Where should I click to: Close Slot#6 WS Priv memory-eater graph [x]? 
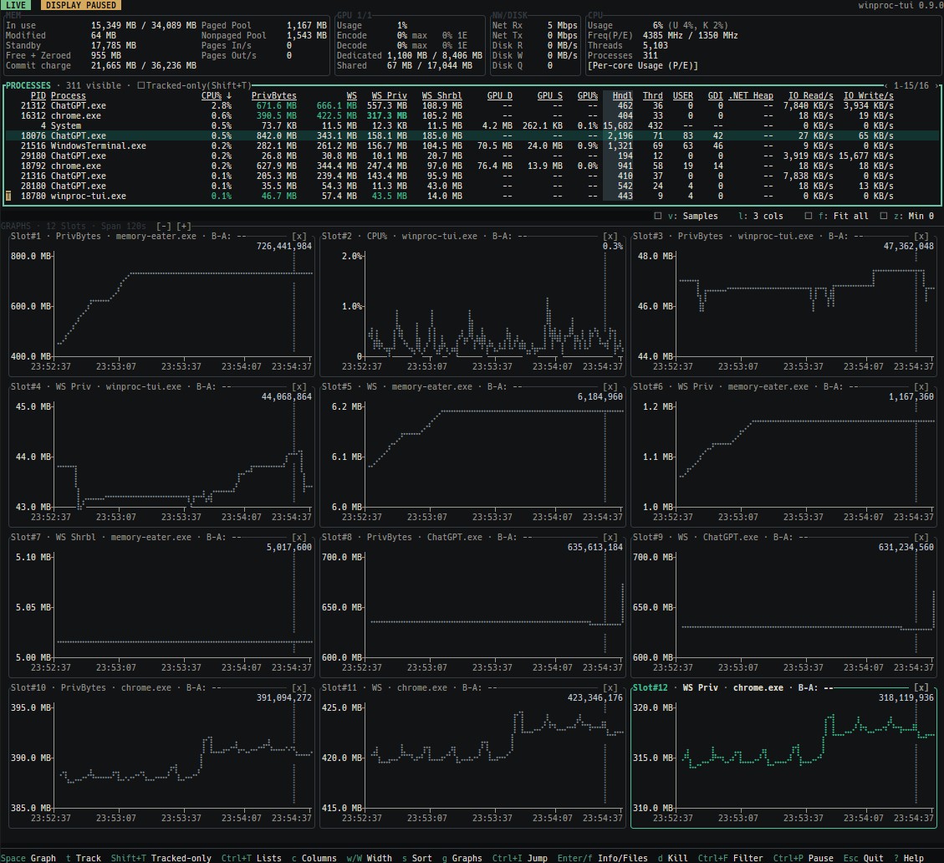click(921, 386)
